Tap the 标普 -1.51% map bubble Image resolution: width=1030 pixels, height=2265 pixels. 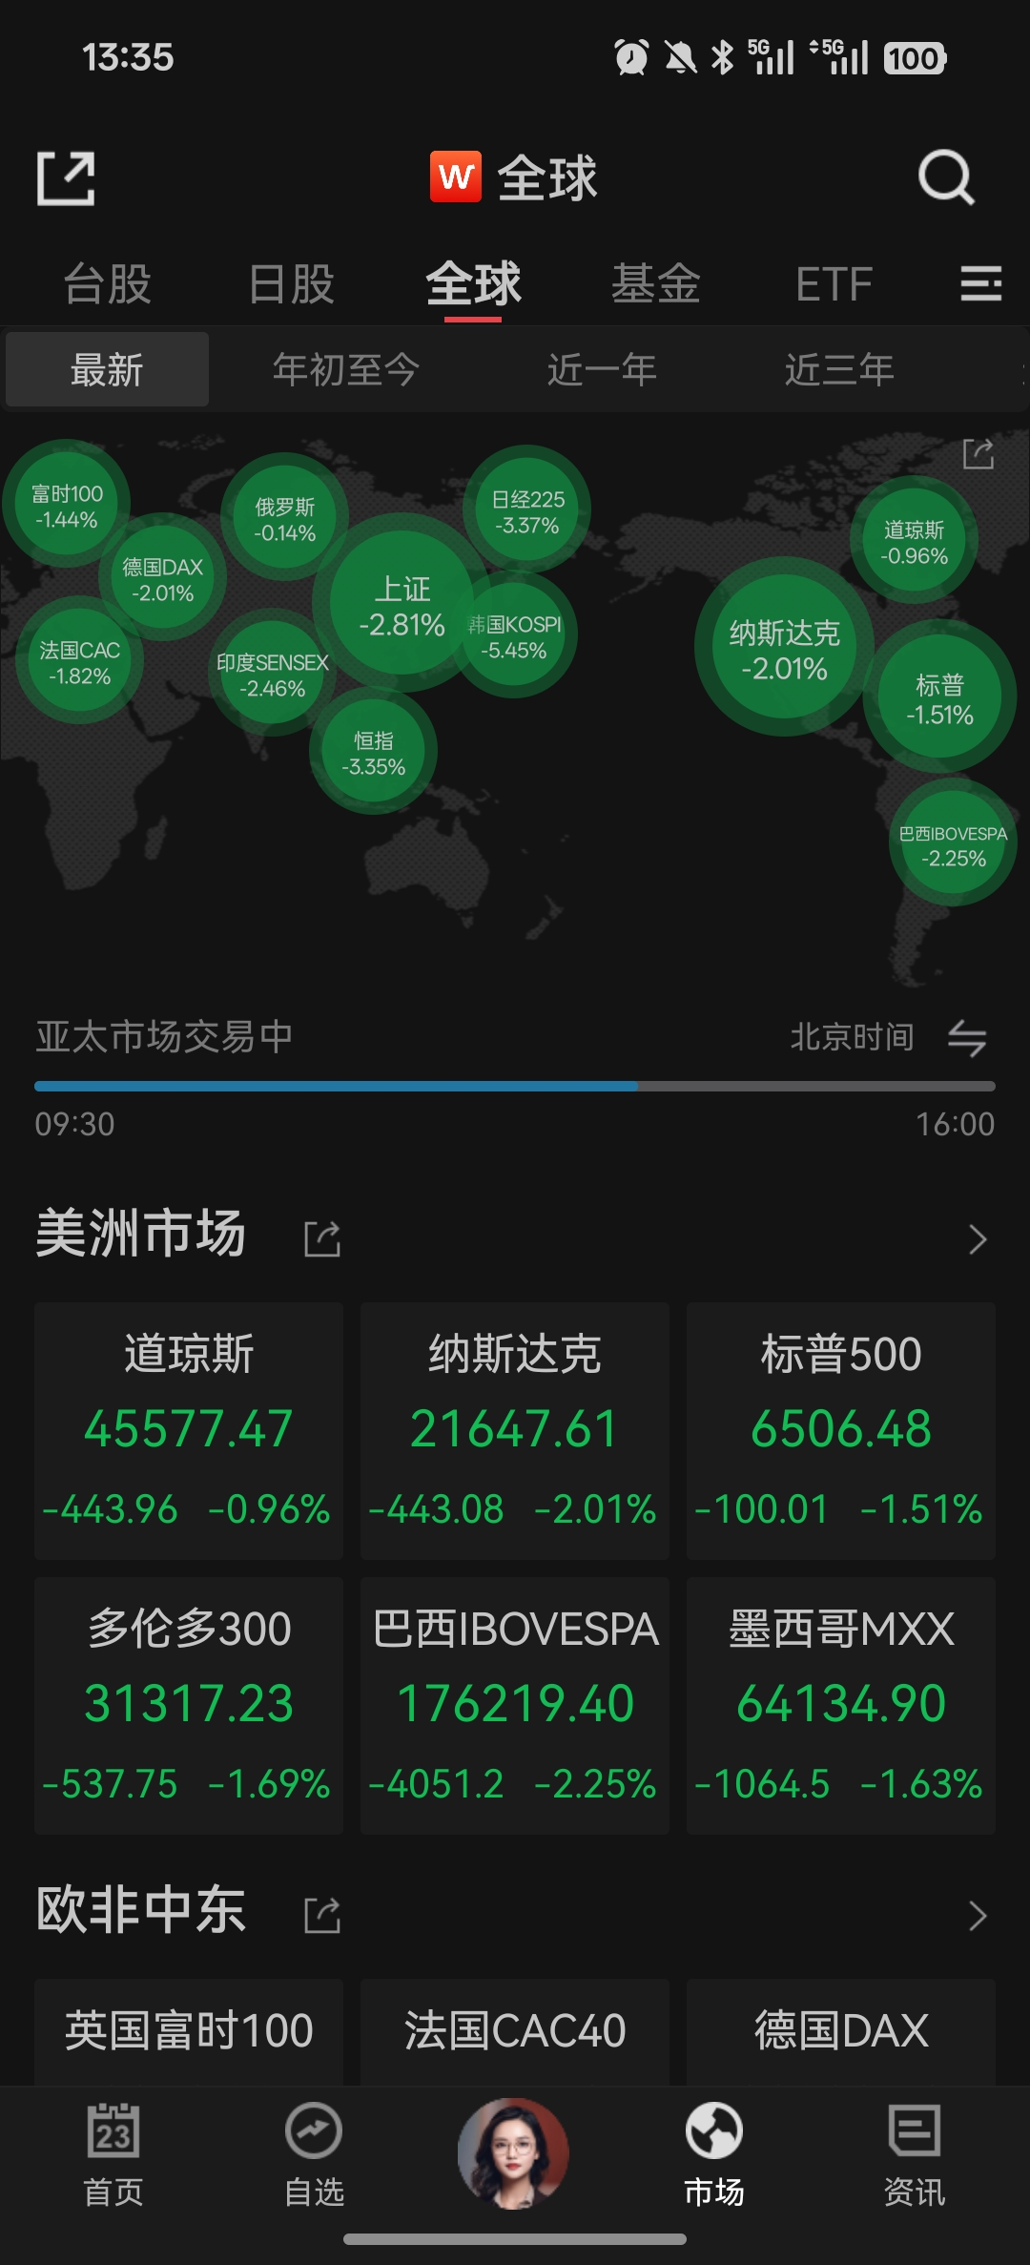[939, 697]
